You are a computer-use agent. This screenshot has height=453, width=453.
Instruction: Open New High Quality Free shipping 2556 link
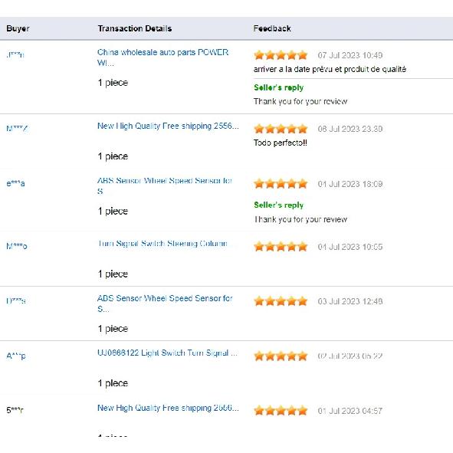coord(168,126)
